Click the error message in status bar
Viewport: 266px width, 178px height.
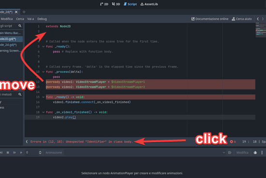[x=82, y=142]
